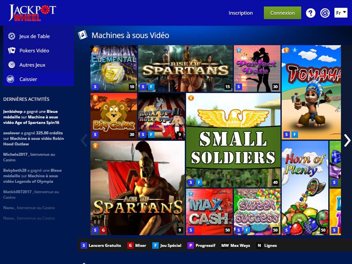Launch the Perfect Date slot
Viewport: 352px width, 264px height.
[257, 69]
